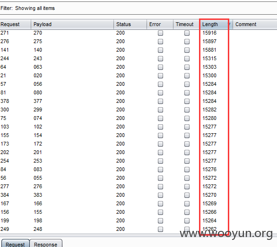The width and height of the screenshot is (277, 247).
Task: Select length value 15300
Action: tap(209, 75)
